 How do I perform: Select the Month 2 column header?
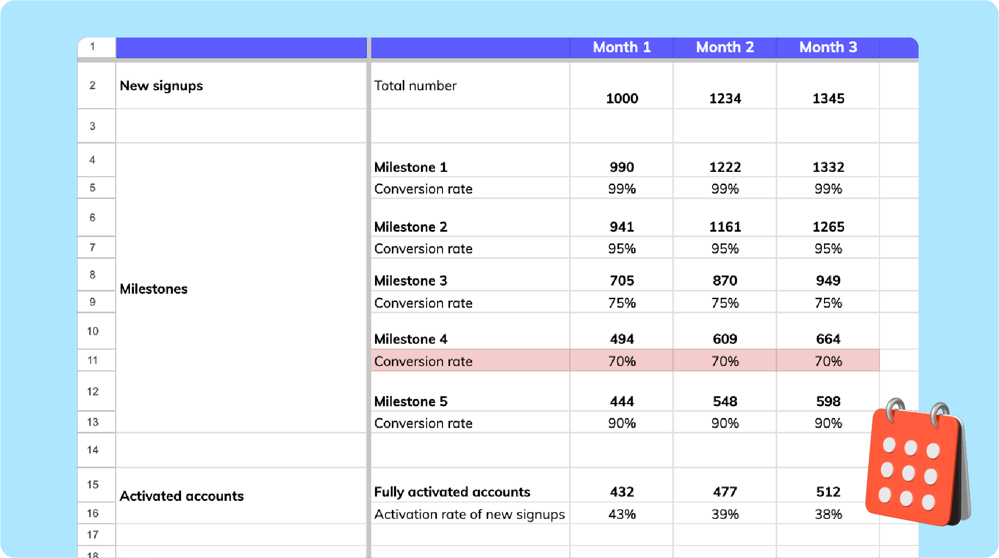point(725,47)
